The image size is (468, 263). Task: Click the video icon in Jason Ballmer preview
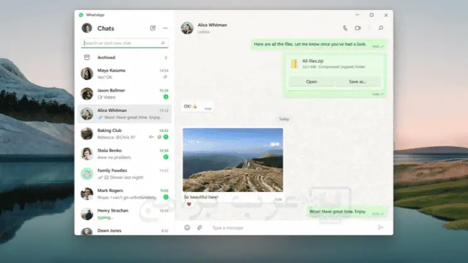(100, 97)
